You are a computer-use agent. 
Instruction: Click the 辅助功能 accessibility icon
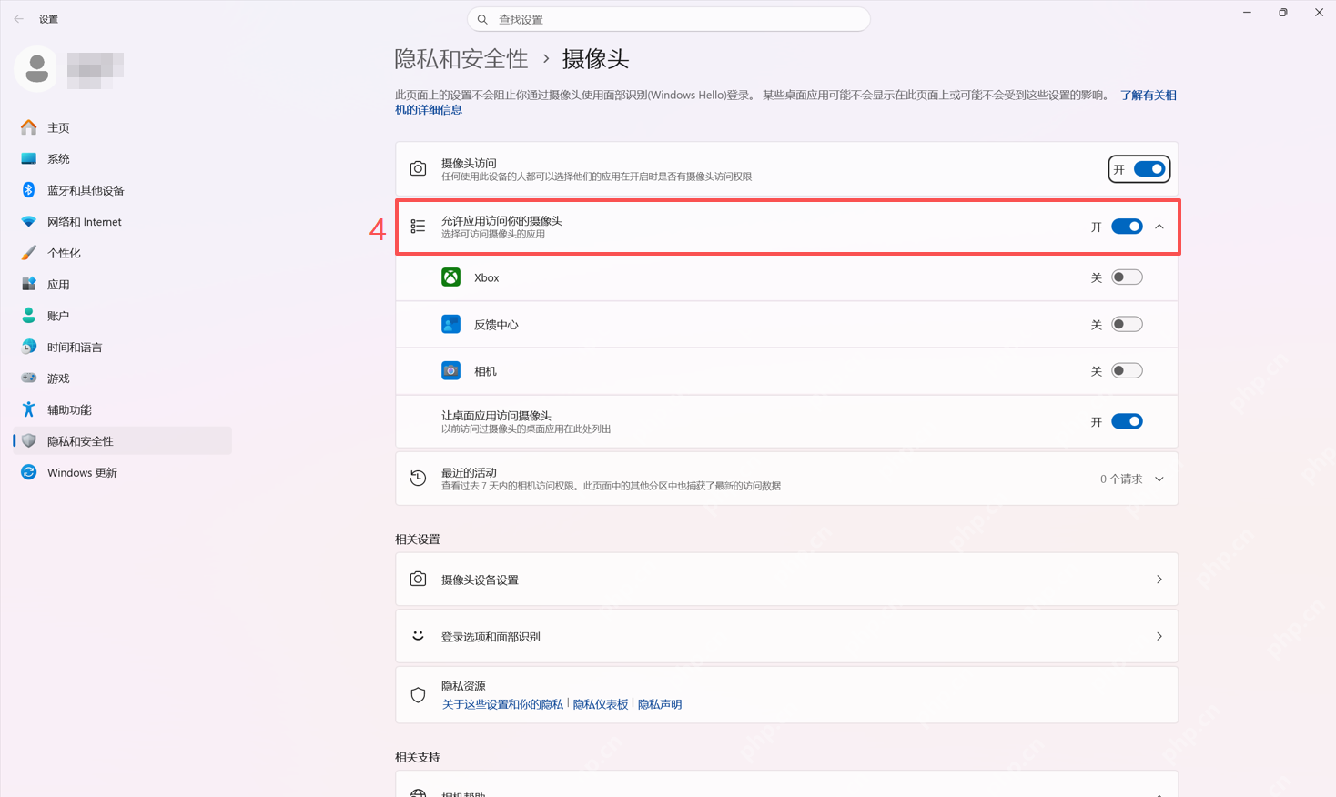point(29,409)
